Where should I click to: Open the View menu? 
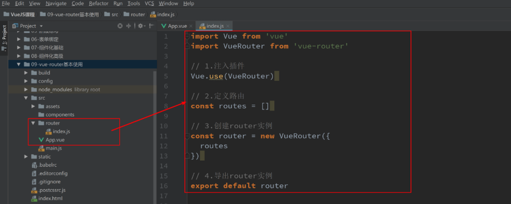click(x=34, y=4)
